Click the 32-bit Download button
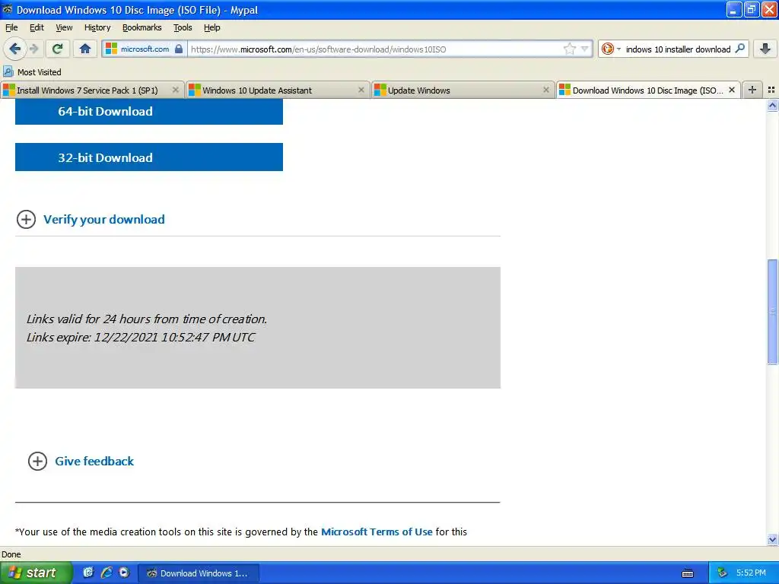The width and height of the screenshot is (779, 584). (149, 157)
